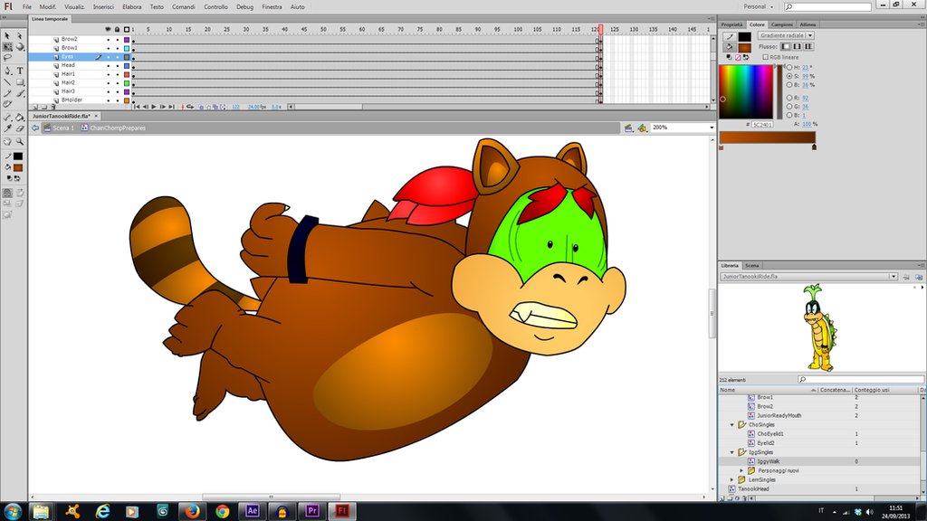Select the Line tool
Screen dimensions: 927x521
pyautogui.click(x=7, y=82)
